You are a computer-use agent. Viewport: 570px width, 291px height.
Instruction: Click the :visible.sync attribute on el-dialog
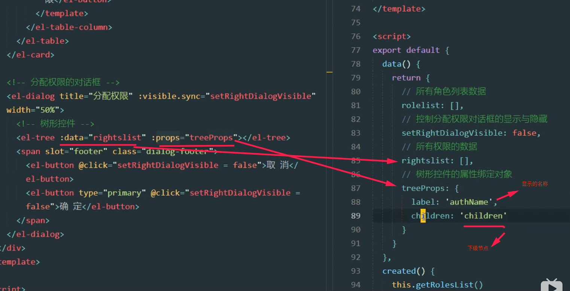click(x=171, y=96)
